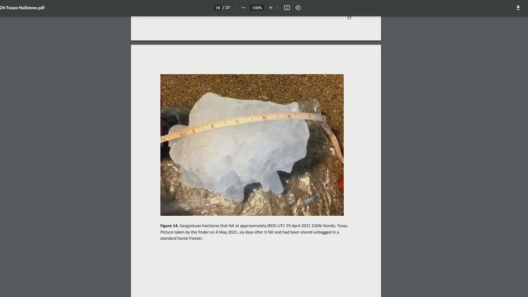Download the PDF file

(x=518, y=8)
